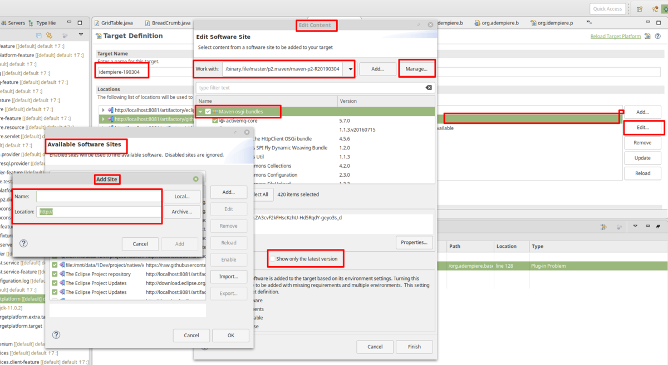Uncheck the Maven osgi-bundles checkbox
Viewport: 668px width, 365px height.
pos(208,112)
